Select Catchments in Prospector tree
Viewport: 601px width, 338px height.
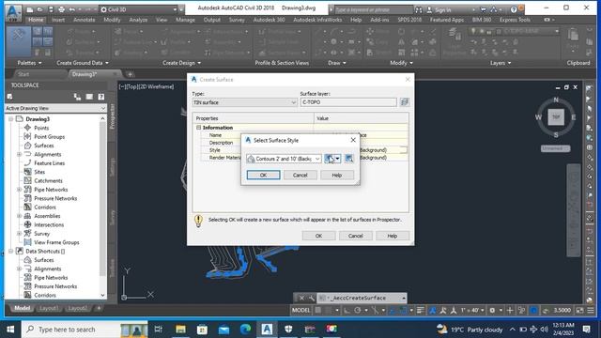point(48,181)
